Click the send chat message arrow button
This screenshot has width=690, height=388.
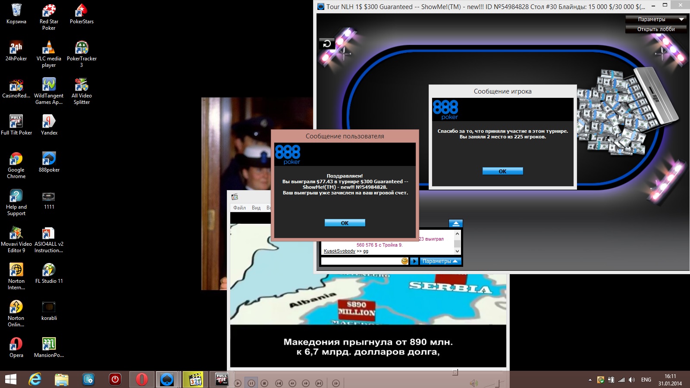click(414, 261)
